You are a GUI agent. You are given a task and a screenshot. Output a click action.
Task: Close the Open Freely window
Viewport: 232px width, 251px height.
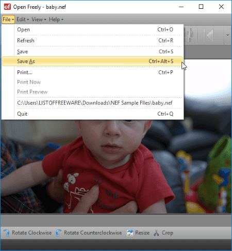221,7
